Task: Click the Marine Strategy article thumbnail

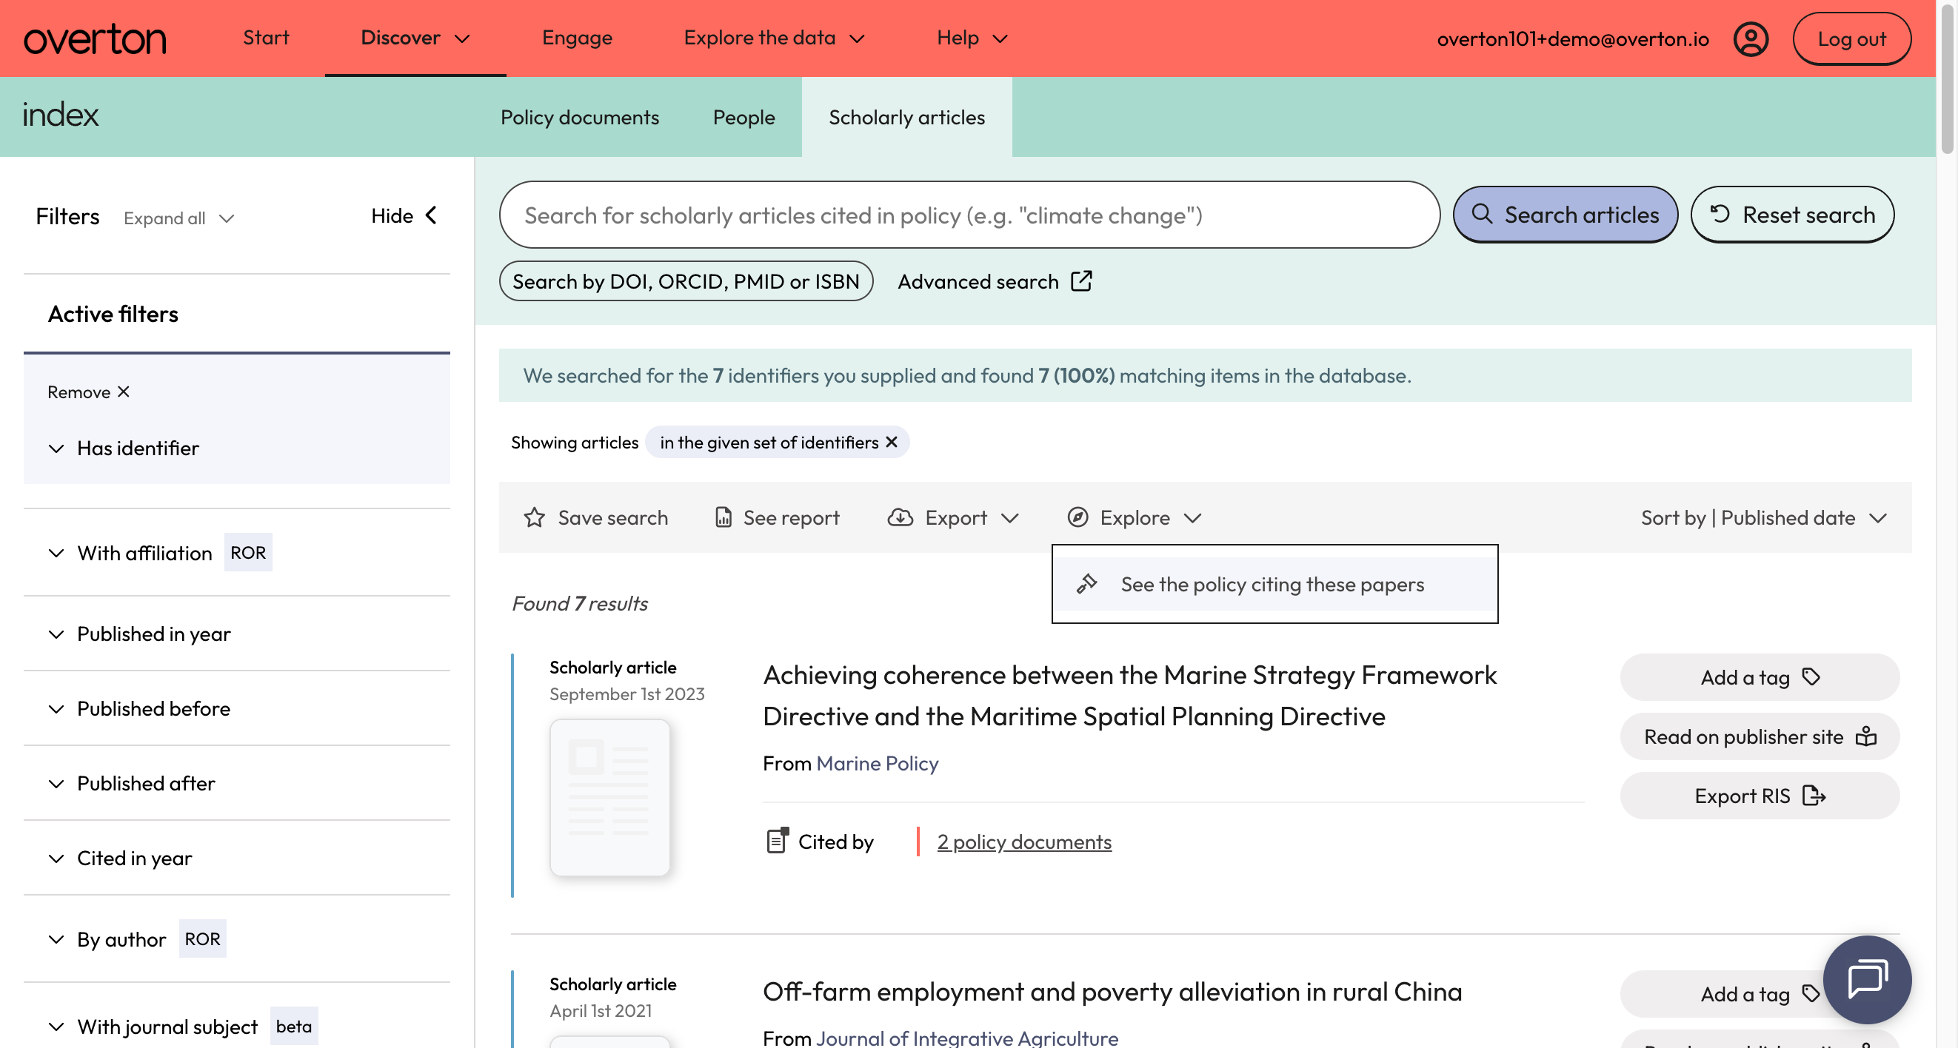Action: [609, 796]
